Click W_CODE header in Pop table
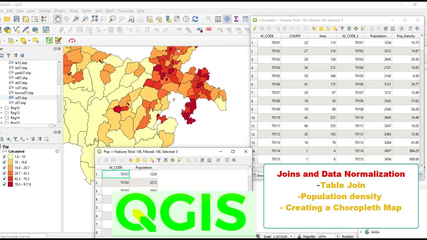This screenshot has width=427, height=240. tap(116, 167)
